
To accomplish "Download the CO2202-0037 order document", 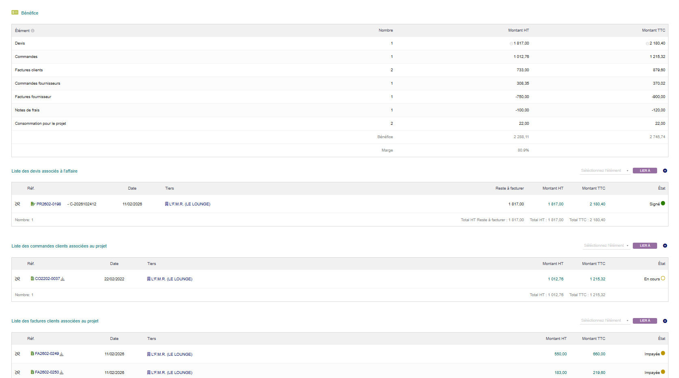I will (63, 279).
